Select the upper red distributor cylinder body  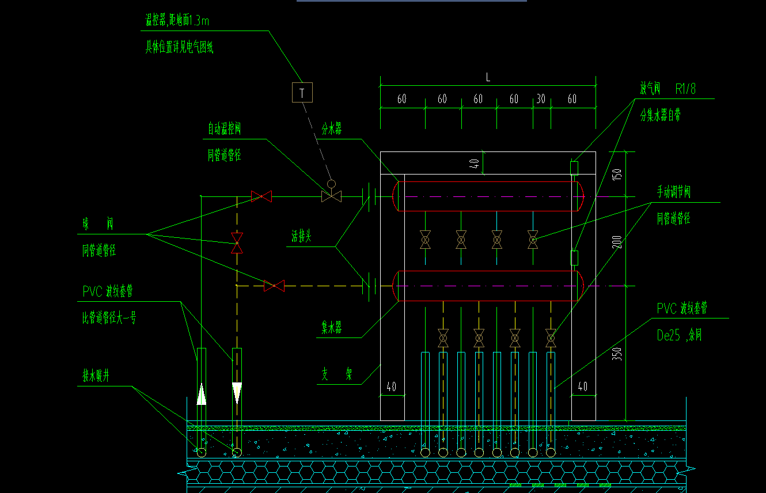488,196
